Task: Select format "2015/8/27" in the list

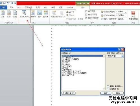Action: (x=66, y=61)
